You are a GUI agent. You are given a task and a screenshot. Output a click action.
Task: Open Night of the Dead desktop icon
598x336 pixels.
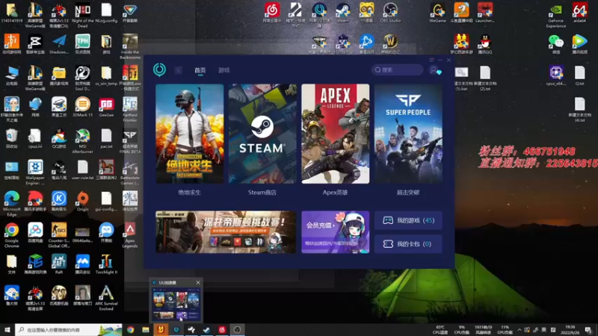tap(82, 15)
